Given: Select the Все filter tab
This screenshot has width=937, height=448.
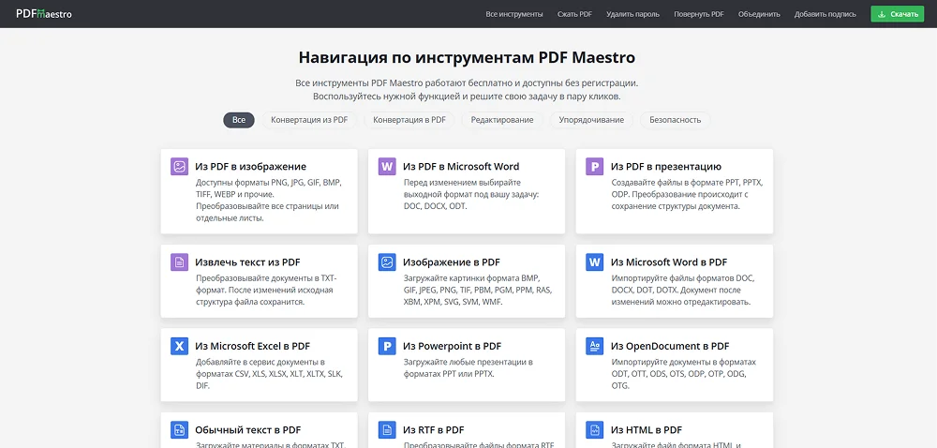Looking at the screenshot, I should click(239, 120).
